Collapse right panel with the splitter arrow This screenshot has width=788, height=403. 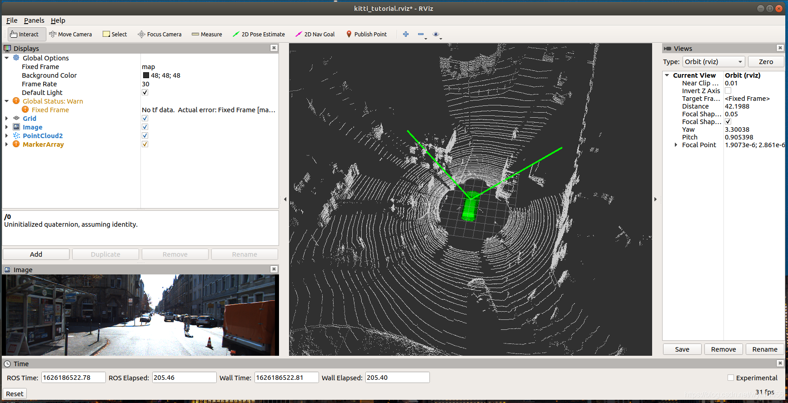click(655, 199)
